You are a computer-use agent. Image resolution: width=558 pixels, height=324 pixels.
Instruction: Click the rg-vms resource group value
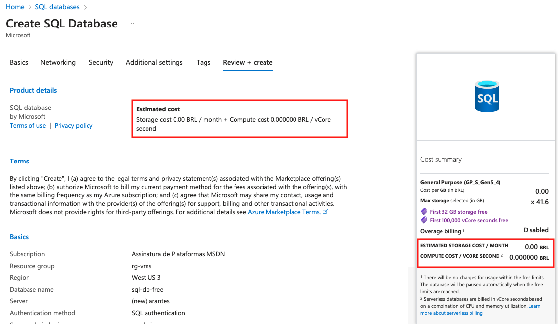(142, 266)
